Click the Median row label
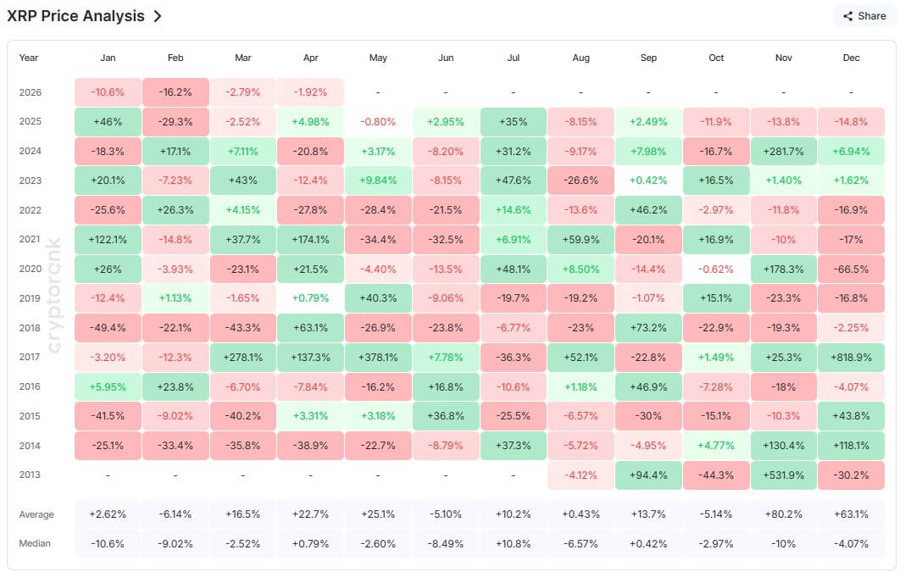 tap(35, 543)
